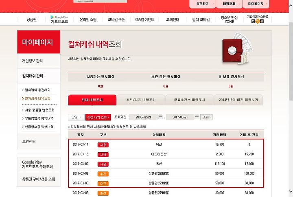Click the 상세내역 column header
Viewport: 293px width, 197px height.
(159, 135)
